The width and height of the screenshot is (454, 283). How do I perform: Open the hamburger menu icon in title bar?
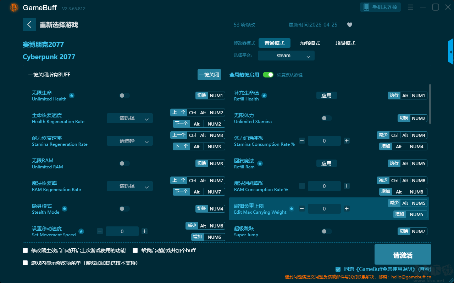pos(410,7)
